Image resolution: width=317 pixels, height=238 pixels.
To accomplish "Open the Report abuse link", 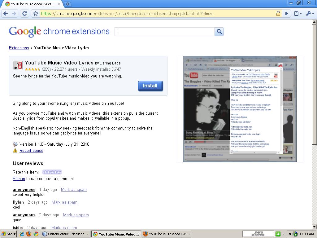I will 31,150.
